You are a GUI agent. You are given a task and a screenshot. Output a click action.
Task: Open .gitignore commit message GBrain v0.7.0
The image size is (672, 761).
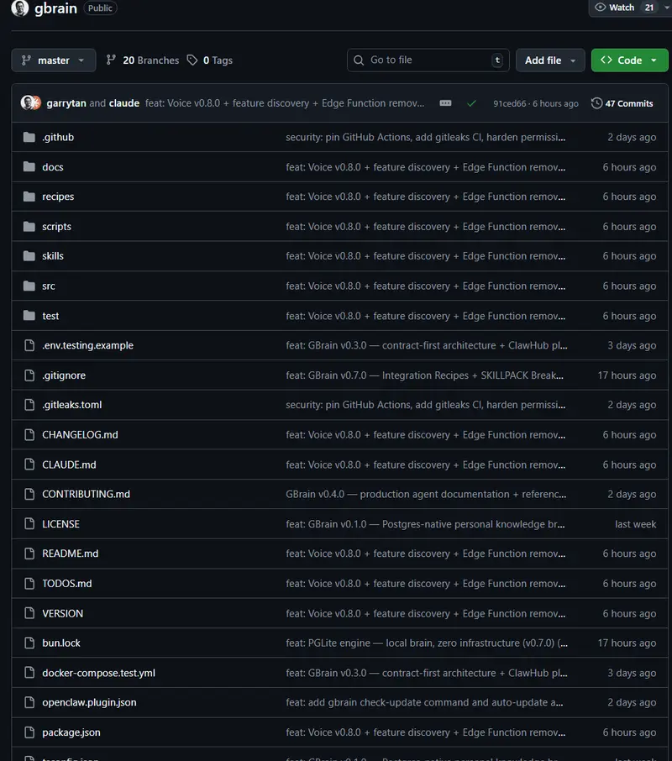coord(424,375)
